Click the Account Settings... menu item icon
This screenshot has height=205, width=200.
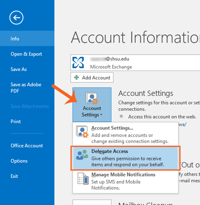point(82,131)
